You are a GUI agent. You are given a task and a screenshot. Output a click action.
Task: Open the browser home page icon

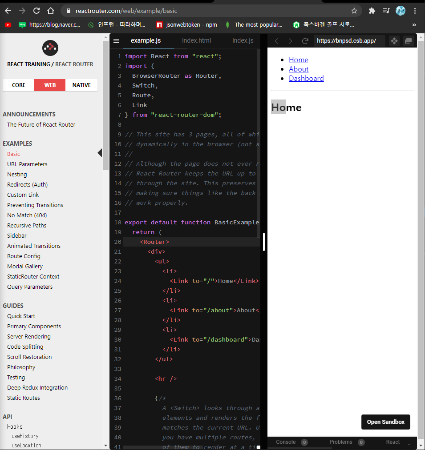51,11
